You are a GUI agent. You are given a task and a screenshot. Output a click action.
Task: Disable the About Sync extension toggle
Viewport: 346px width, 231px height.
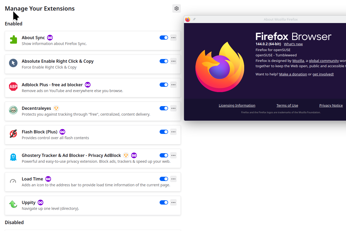(164, 38)
